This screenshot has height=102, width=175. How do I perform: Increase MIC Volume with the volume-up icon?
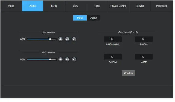(x=67, y=59)
